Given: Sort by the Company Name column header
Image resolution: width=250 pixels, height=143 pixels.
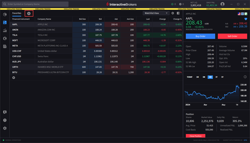Looking at the screenshot, I should 44,19.
